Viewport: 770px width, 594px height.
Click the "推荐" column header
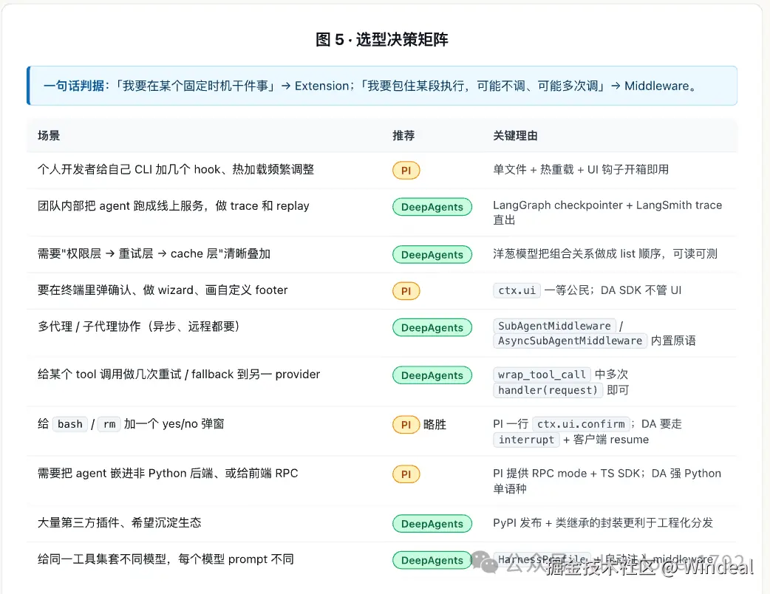pos(403,135)
